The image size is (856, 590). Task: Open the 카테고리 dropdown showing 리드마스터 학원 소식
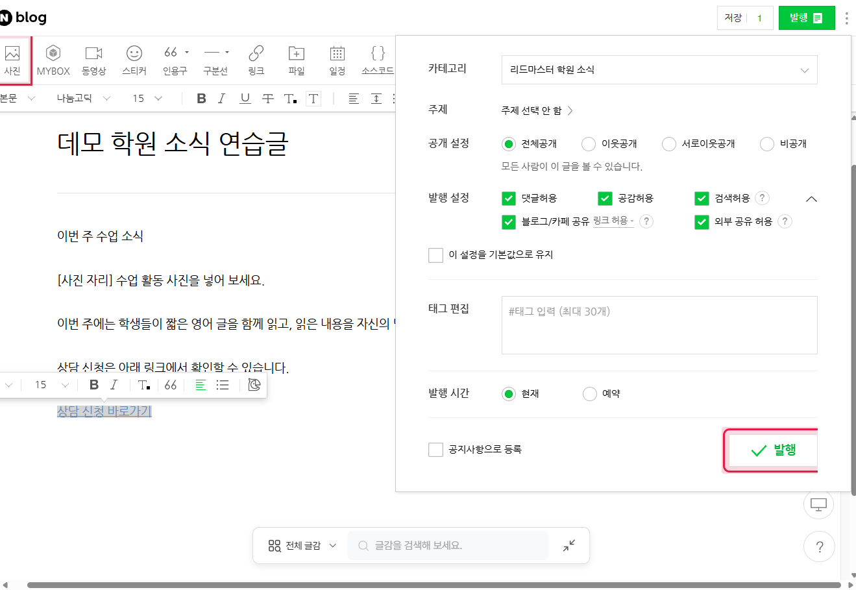pos(659,69)
